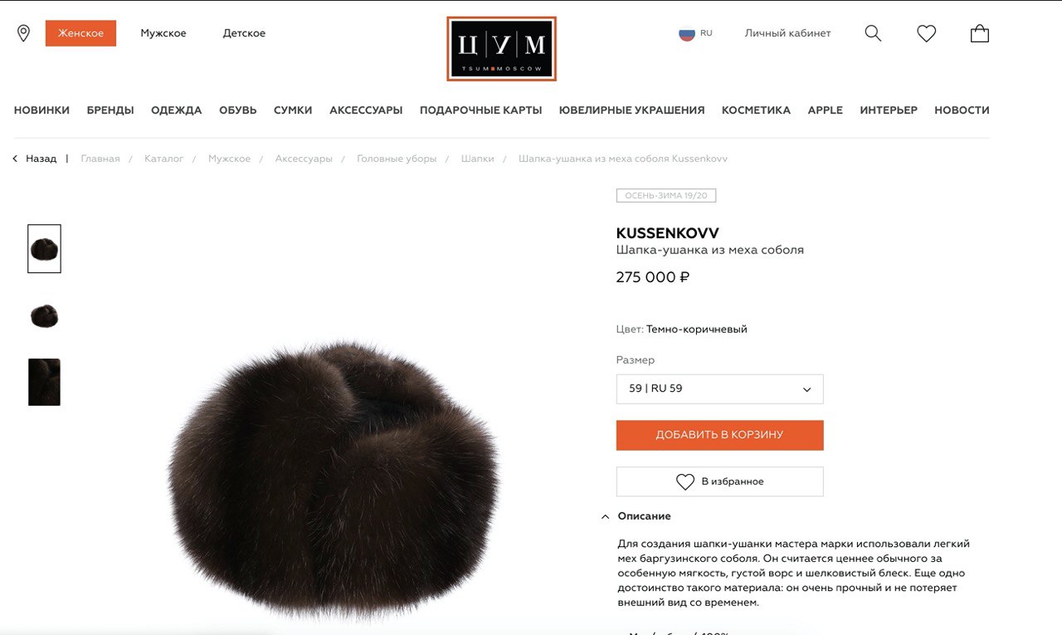1062x635 pixels.
Task: Open wishlist heart icon in header
Action: pyautogui.click(x=926, y=33)
